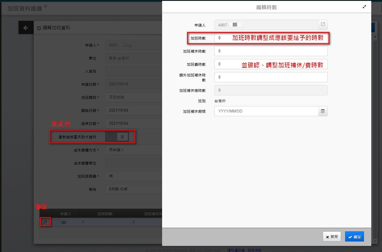Image resolution: width=382 pixels, height=252 pixels.
Task: Click the pencil edit icon in table row
Action: [x=45, y=222]
